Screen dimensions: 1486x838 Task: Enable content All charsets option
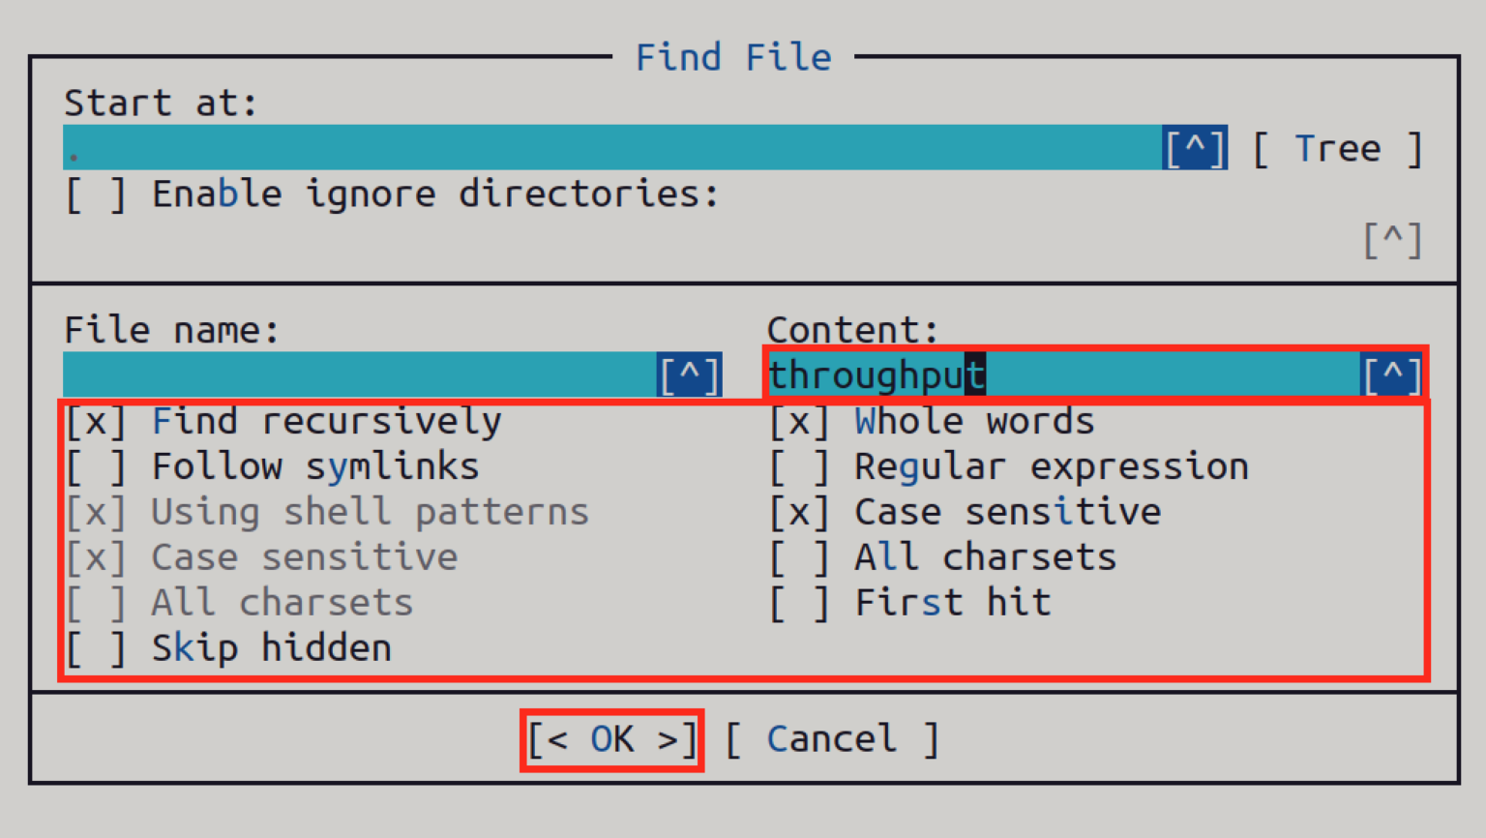tap(799, 558)
